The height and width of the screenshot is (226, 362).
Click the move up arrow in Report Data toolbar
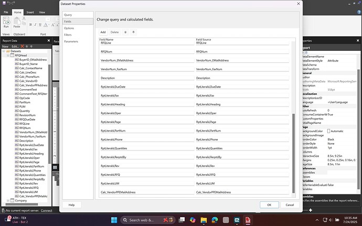27,46
